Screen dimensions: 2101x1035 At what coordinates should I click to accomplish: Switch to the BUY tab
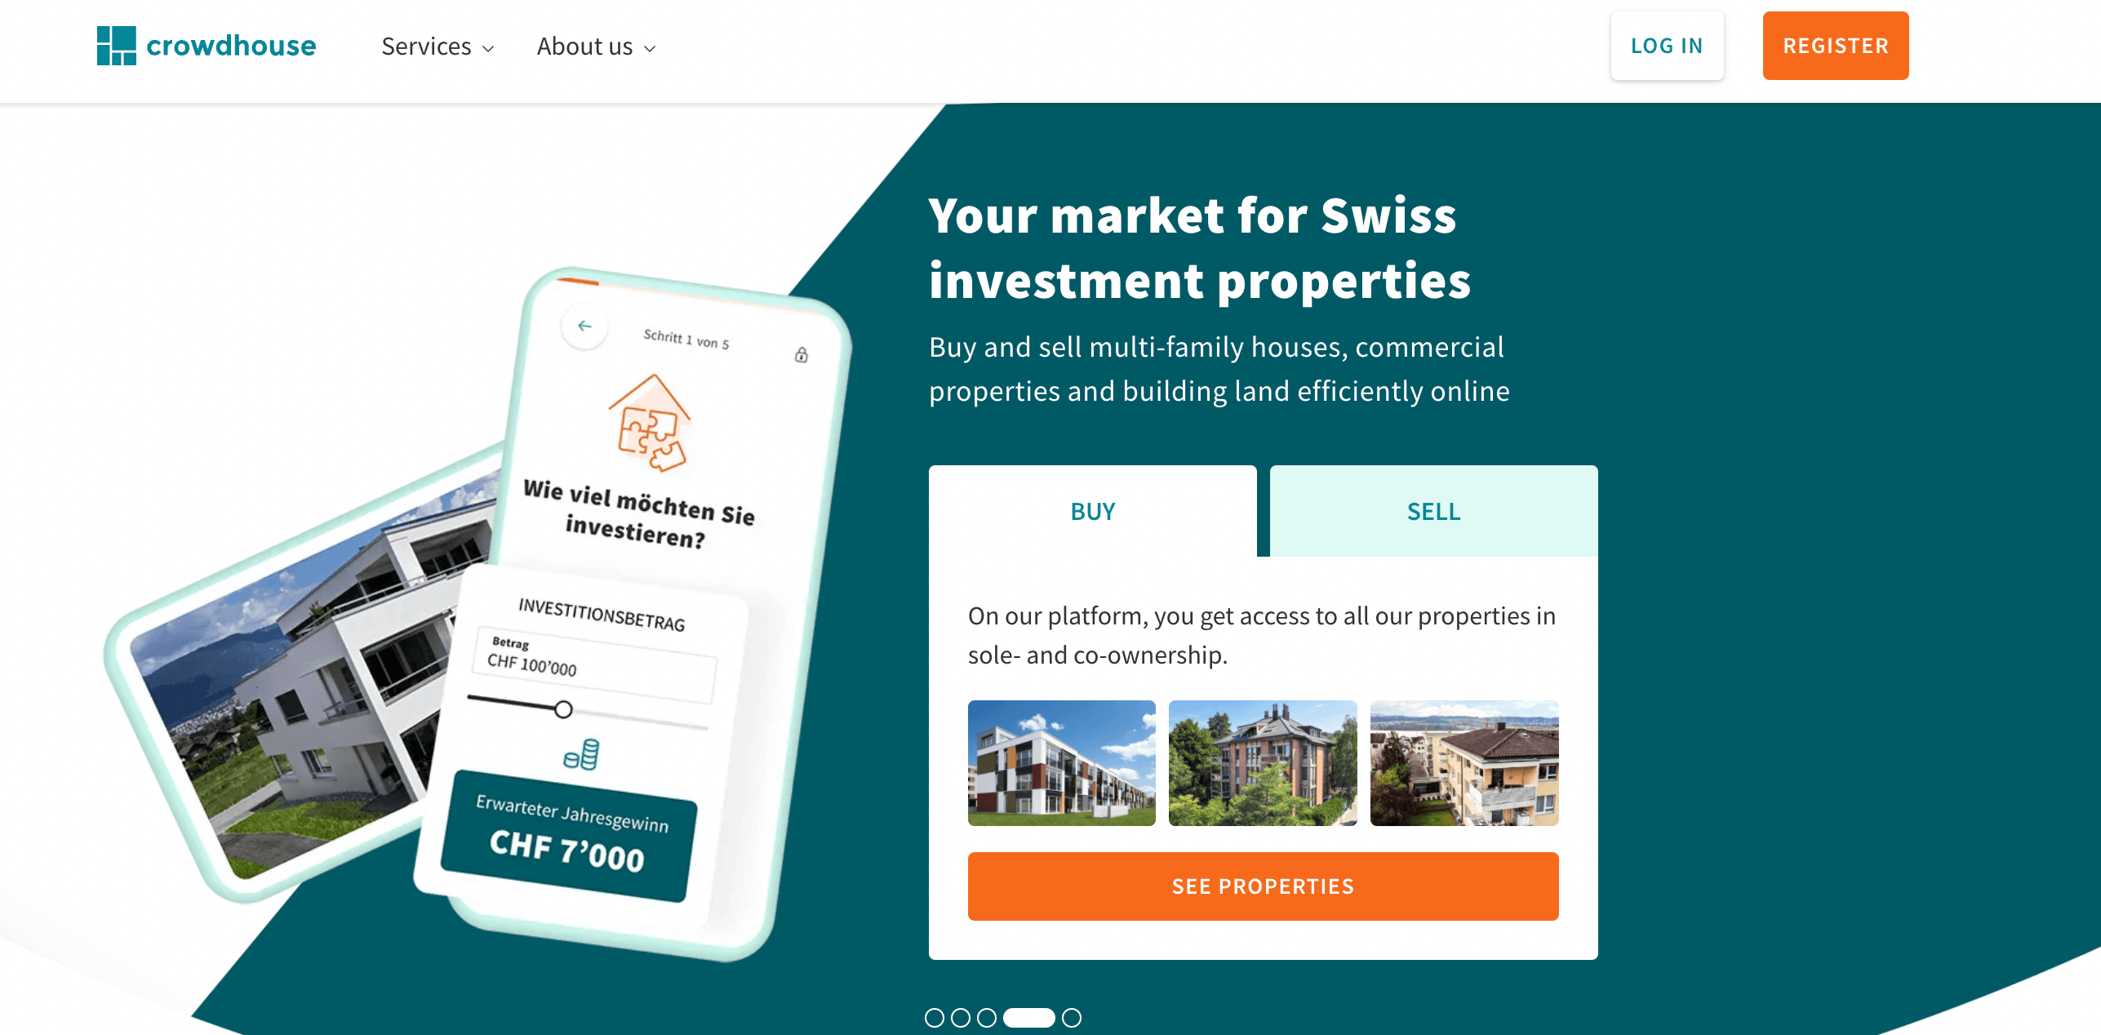pyautogui.click(x=1094, y=511)
